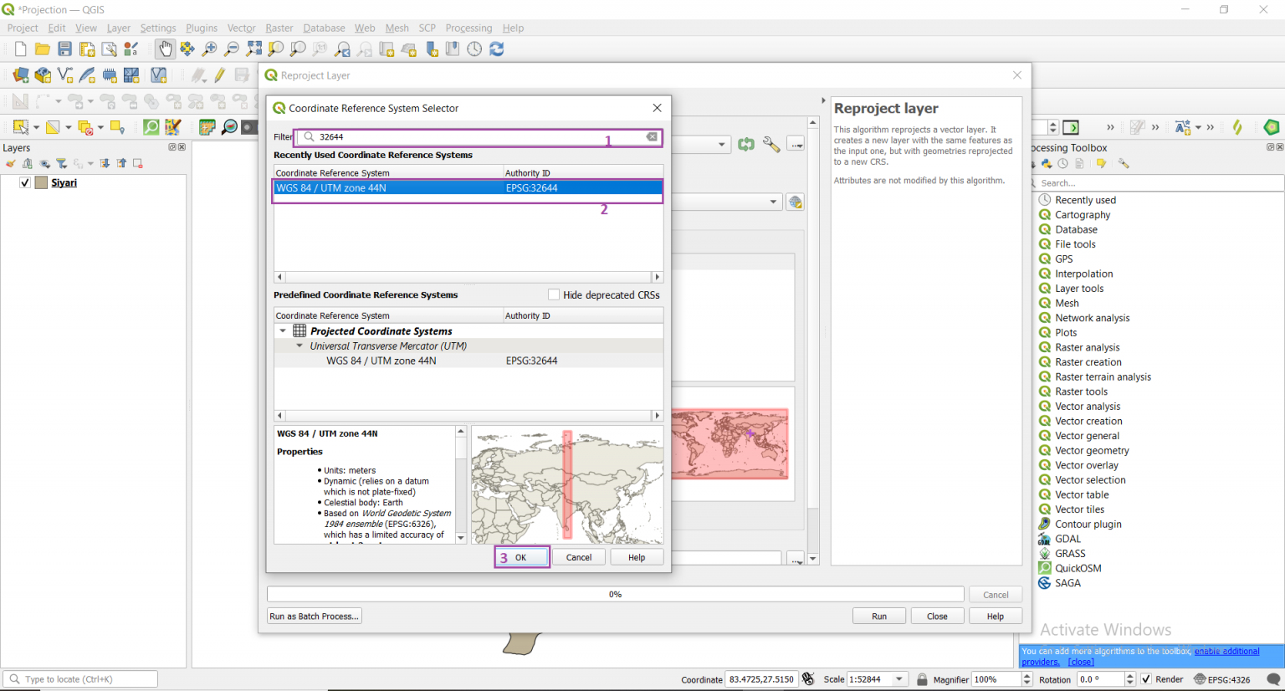1285x691 pixels.
Task: Toggle Render checkbox in the status bar
Action: 1146,678
